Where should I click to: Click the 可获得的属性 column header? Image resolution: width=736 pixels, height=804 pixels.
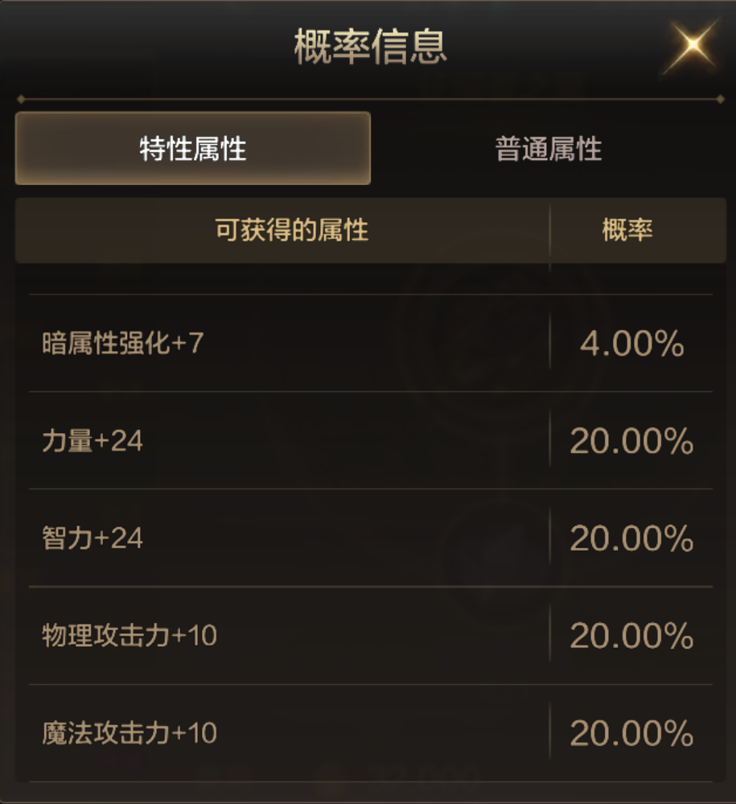(291, 231)
